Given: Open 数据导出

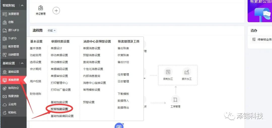Looking at the screenshot, I should [123, 108].
